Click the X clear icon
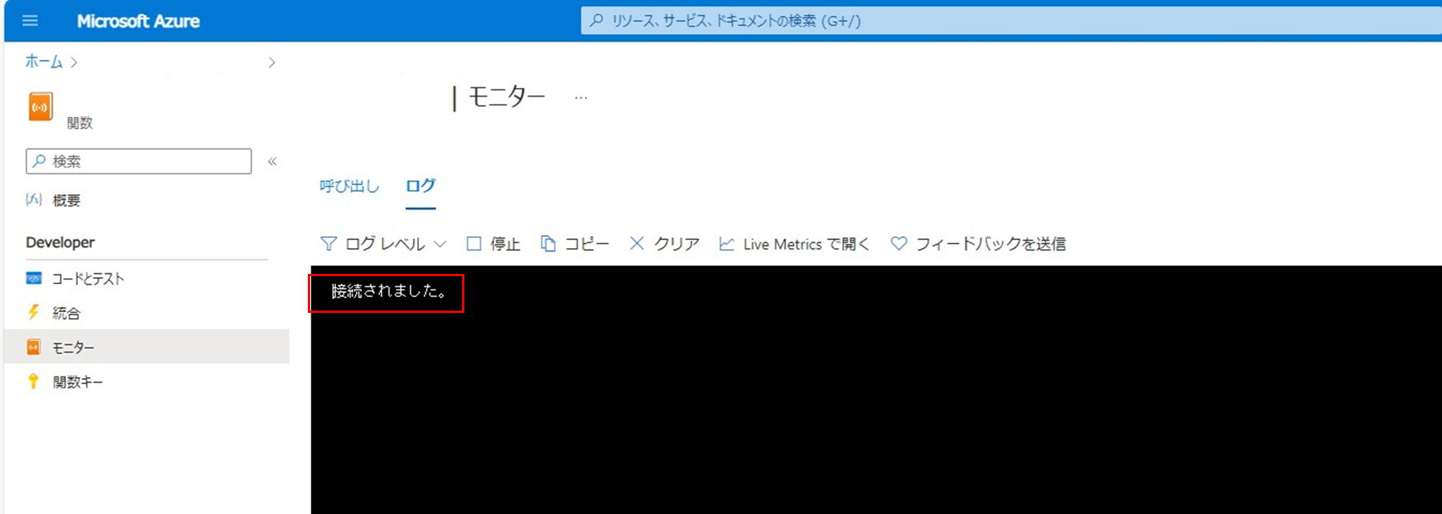1442x514 pixels. pyautogui.click(x=637, y=244)
